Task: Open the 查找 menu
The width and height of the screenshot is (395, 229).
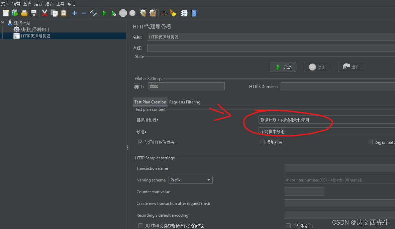Action: click(27, 4)
